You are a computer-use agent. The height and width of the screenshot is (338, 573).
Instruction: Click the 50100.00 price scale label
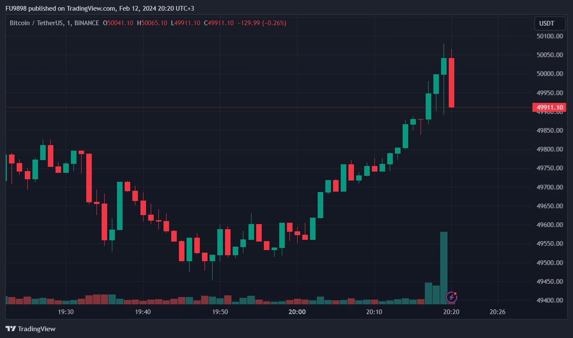(549, 36)
